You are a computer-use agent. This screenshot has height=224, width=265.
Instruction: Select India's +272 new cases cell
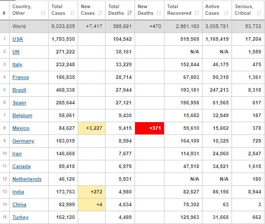pos(92,192)
